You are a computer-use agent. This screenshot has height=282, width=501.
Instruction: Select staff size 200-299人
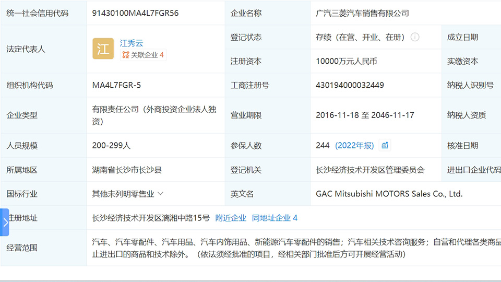pos(111,146)
